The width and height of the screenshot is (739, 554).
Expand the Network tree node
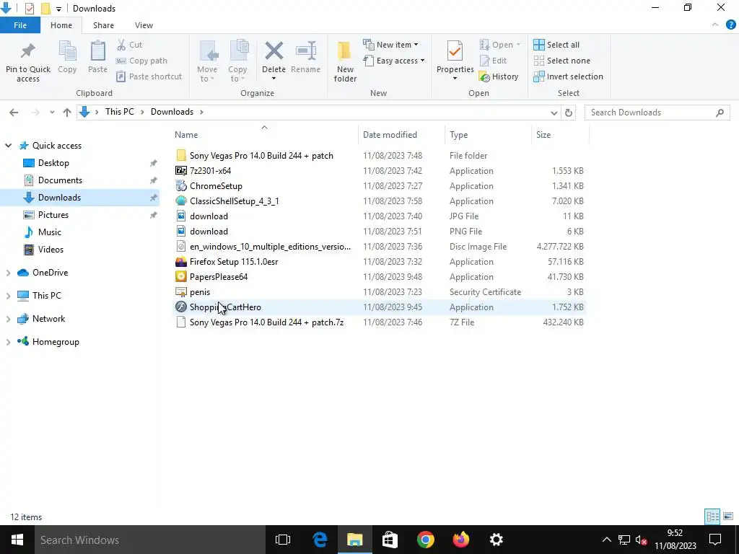pyautogui.click(x=8, y=319)
